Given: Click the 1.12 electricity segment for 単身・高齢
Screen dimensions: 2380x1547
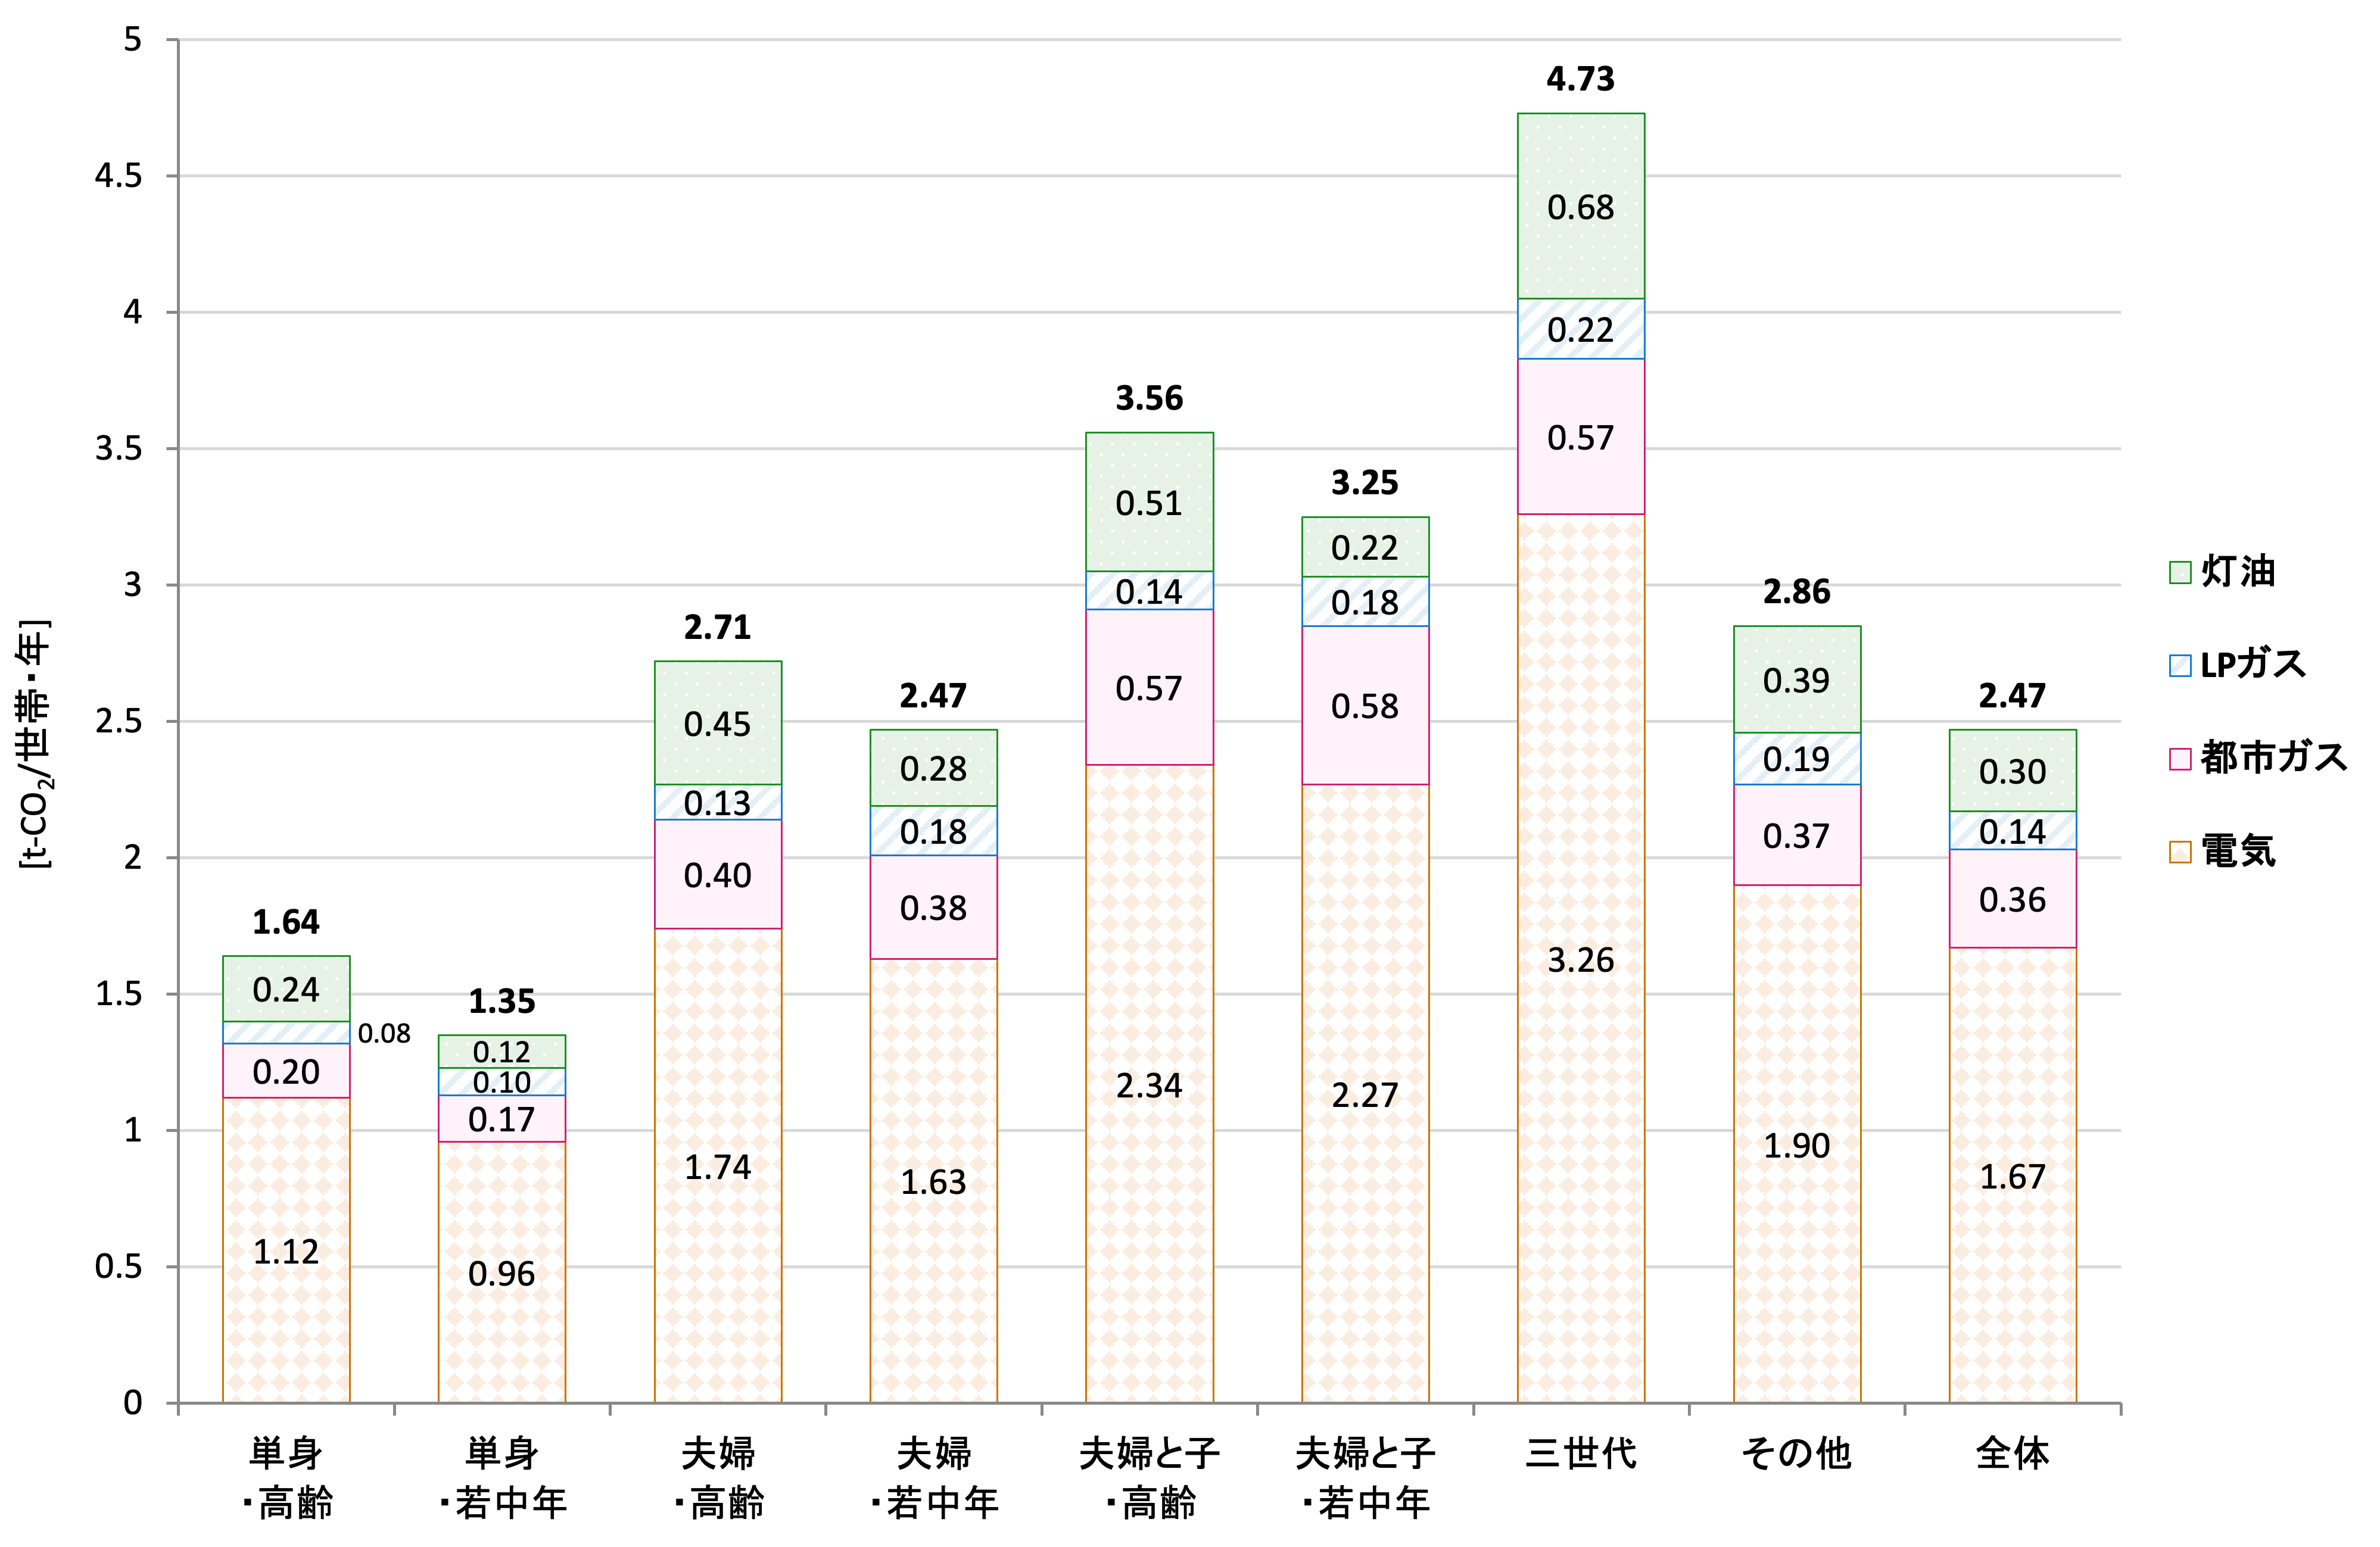Looking at the screenshot, I should click(286, 1251).
